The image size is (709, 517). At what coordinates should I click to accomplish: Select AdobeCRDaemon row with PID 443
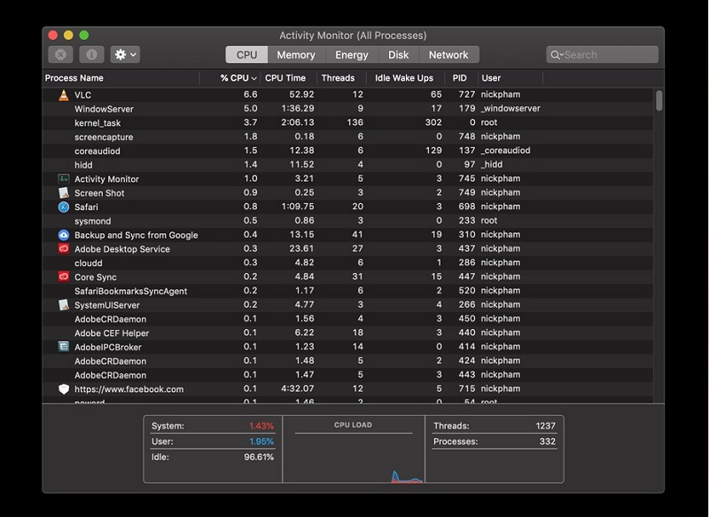[347, 375]
